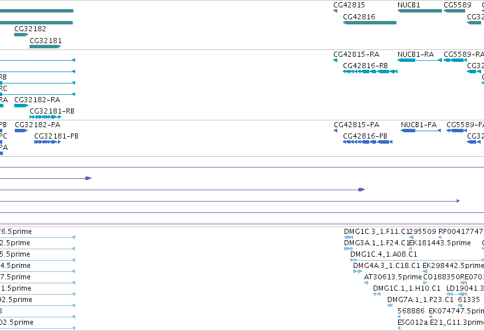Select the CG32181-PB protein glyph
Viewport: 484px width, 331px height.
point(48,142)
